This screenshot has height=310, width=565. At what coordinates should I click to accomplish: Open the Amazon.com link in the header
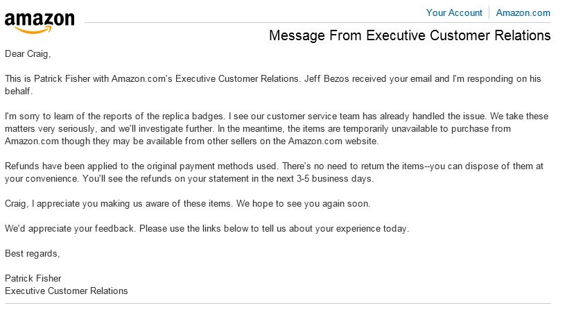(x=523, y=13)
